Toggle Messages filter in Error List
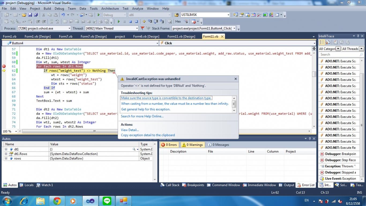 pyautogui.click(x=218, y=145)
